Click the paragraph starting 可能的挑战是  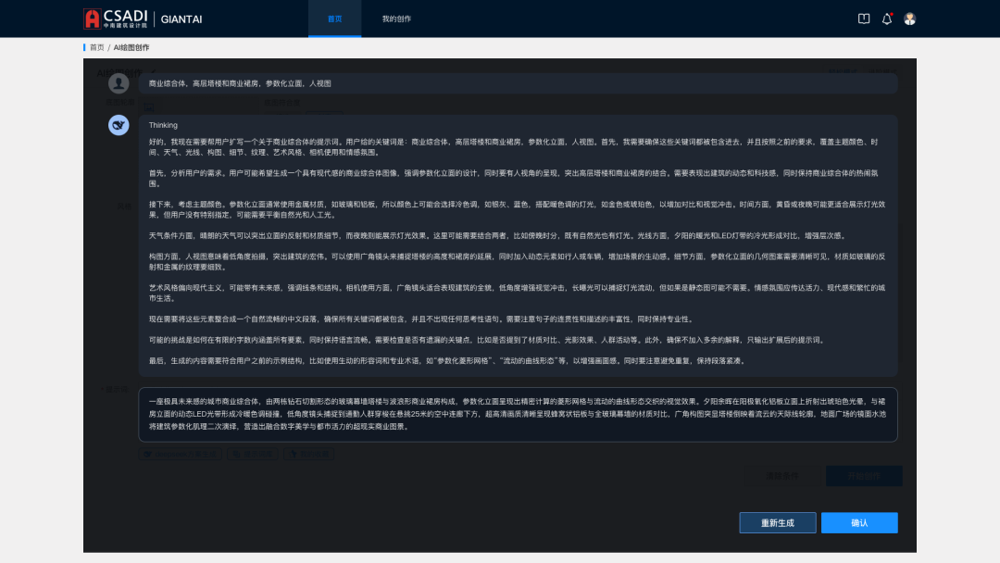(488, 340)
